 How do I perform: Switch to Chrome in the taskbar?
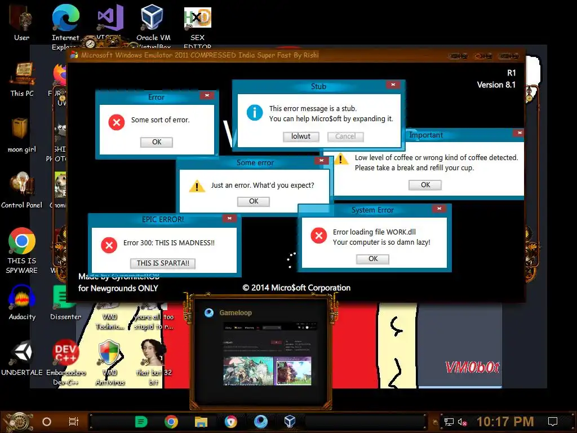[171, 422]
